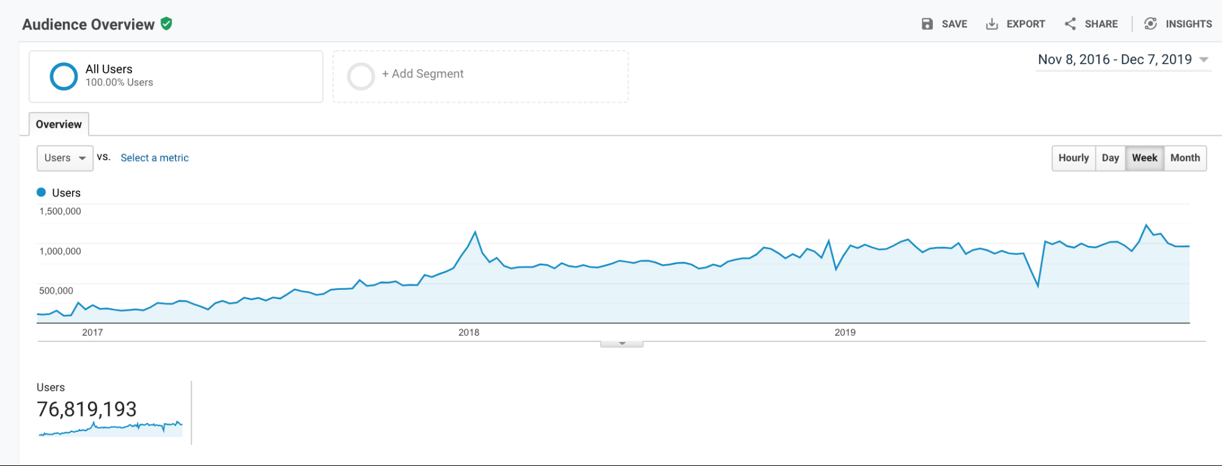Screen dimensions: 1222x466
Task: Click the All Users segment circle icon
Action: pyautogui.click(x=64, y=76)
